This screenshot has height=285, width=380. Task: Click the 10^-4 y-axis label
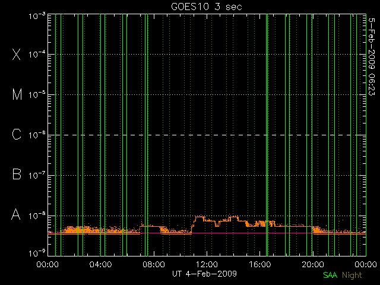pos(37,54)
